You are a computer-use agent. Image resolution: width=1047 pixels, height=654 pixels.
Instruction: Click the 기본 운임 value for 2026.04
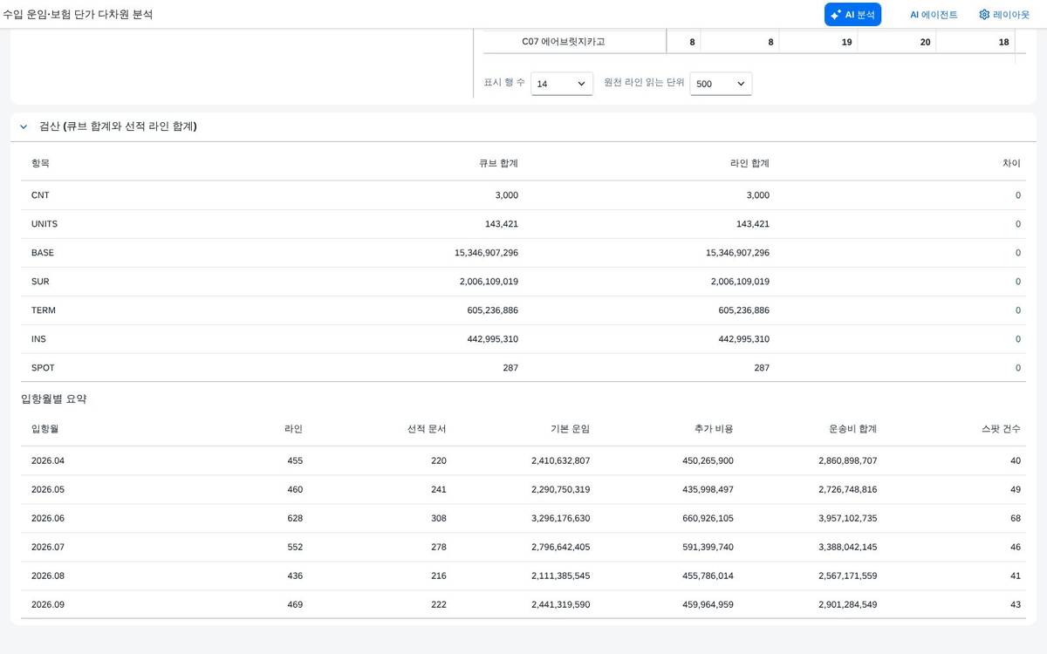(x=560, y=460)
